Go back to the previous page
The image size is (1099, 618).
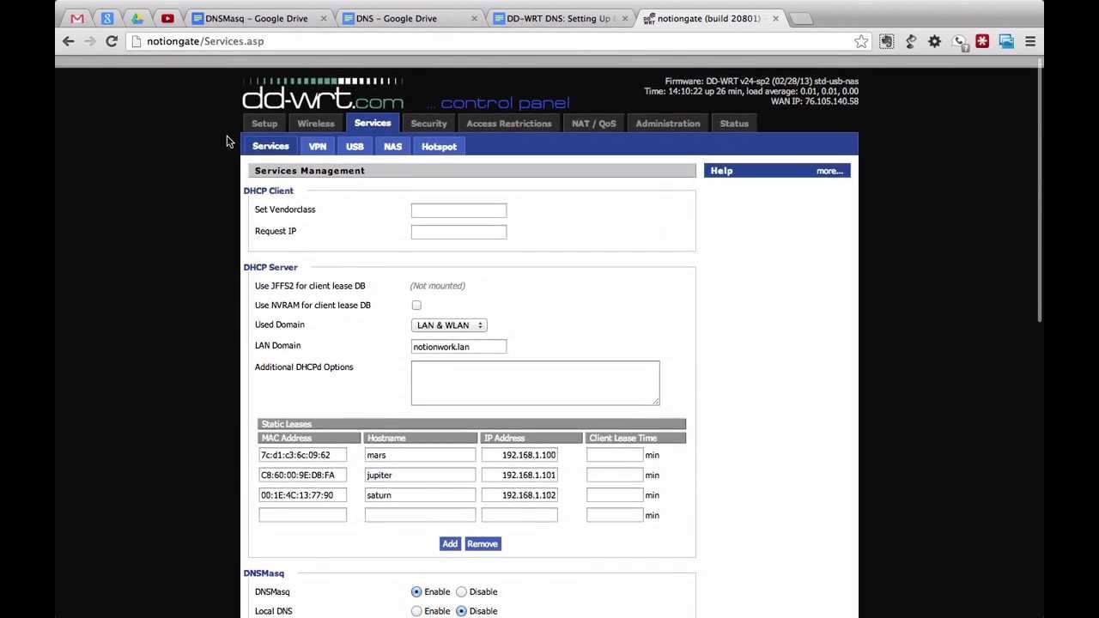69,41
